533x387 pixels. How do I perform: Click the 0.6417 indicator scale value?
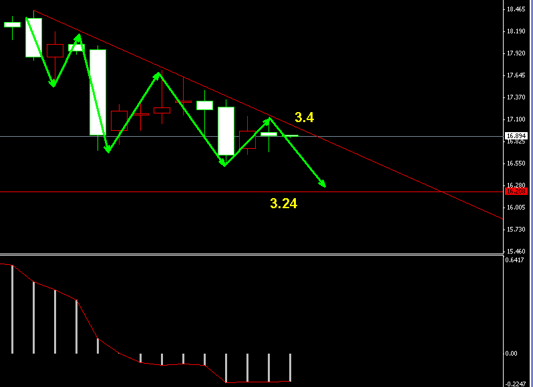click(515, 260)
